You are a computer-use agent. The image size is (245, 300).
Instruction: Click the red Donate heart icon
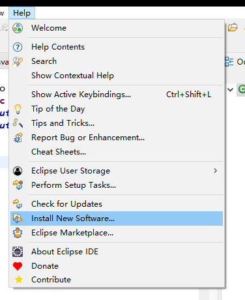click(x=18, y=266)
